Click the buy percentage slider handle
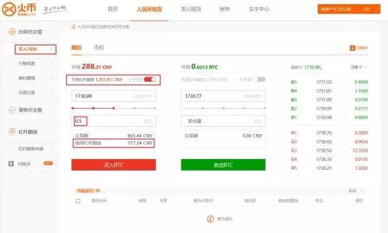 coord(118,108)
